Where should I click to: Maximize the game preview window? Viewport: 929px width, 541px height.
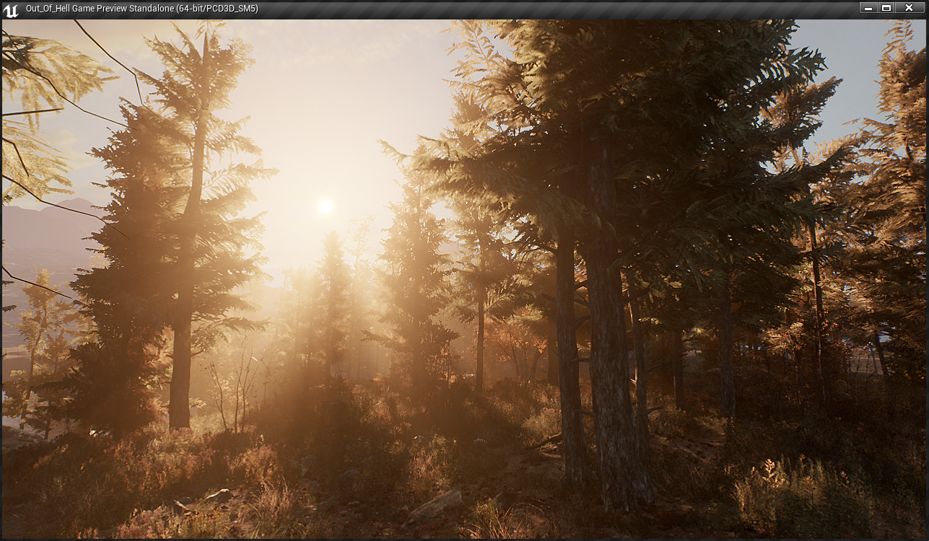(x=887, y=8)
